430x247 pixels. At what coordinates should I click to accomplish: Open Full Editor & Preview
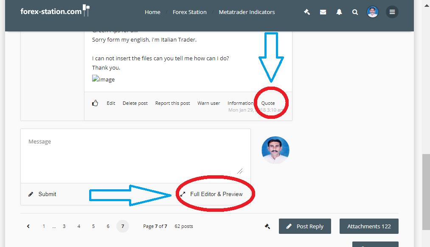(x=216, y=194)
